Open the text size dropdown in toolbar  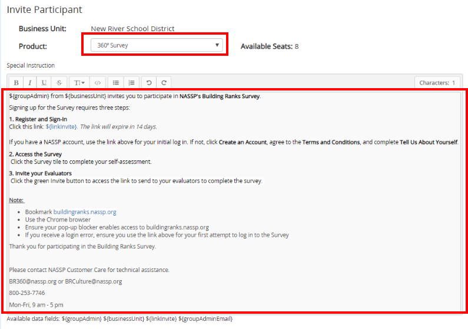point(79,83)
